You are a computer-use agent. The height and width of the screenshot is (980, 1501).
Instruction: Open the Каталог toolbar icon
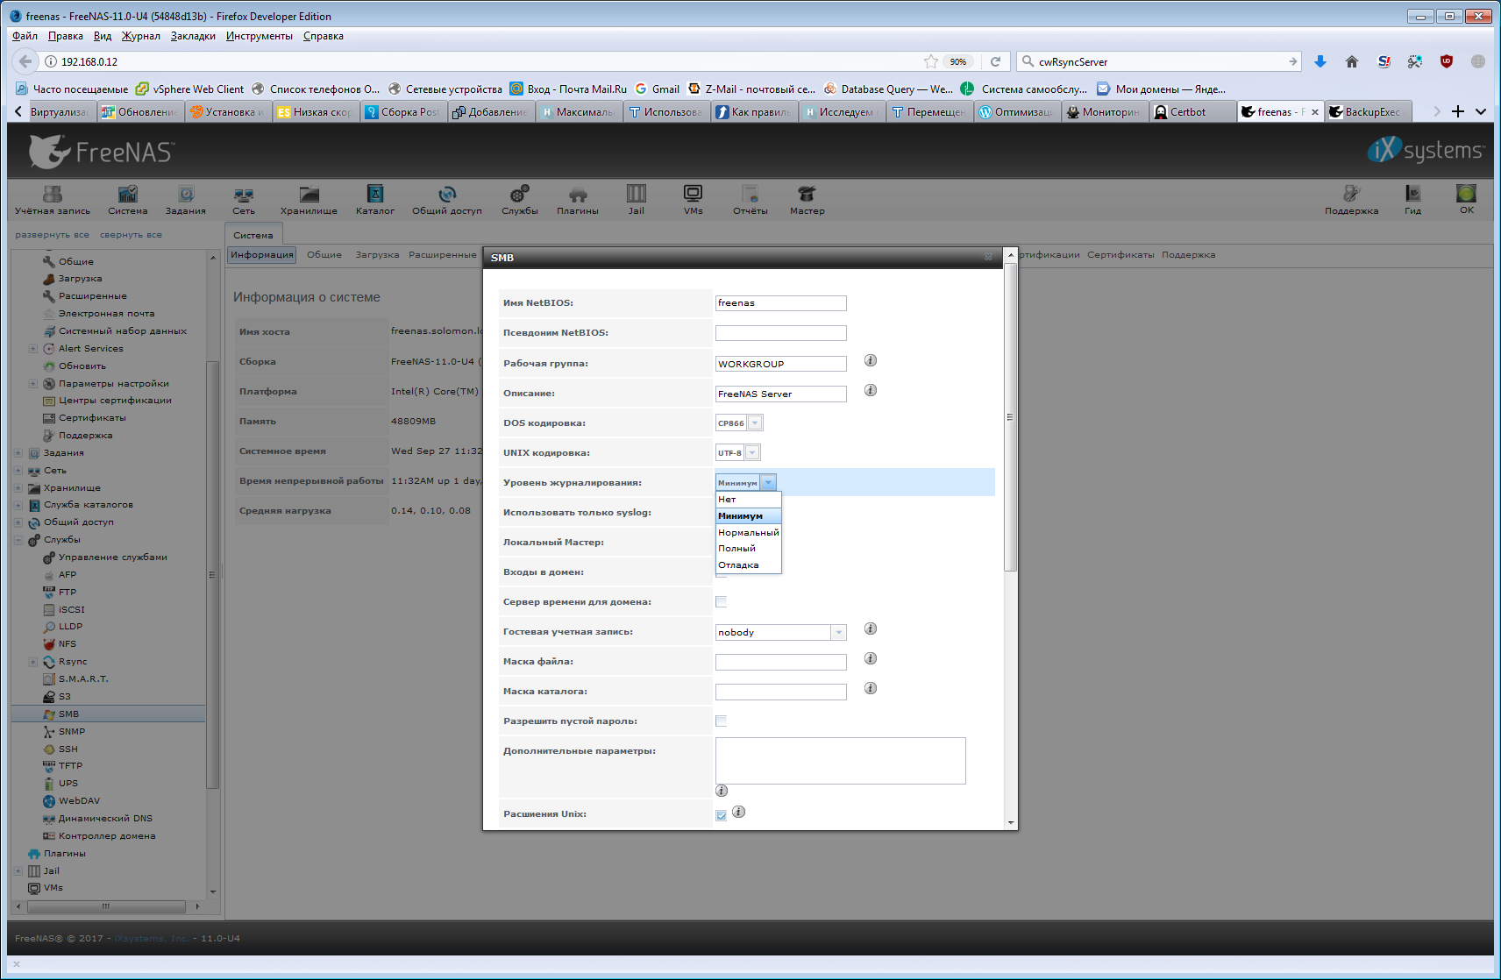click(x=375, y=200)
